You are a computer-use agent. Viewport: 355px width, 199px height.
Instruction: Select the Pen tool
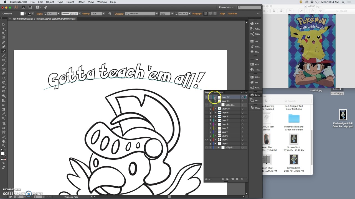[4, 42]
